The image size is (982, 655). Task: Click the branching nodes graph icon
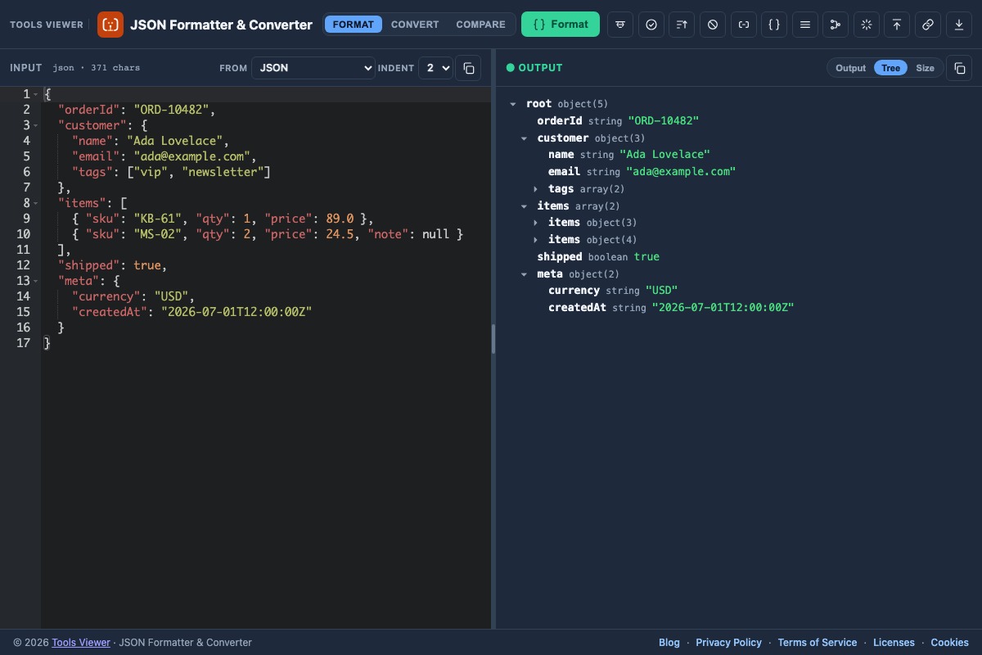coord(836,25)
